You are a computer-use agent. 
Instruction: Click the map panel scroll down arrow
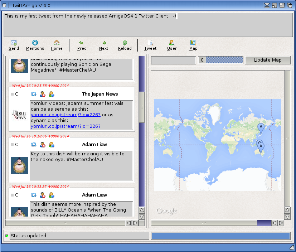287,217
